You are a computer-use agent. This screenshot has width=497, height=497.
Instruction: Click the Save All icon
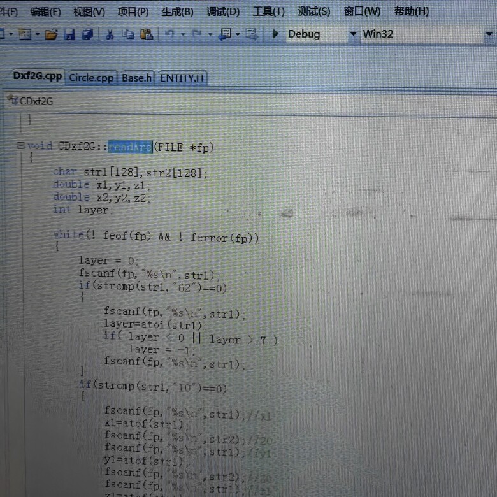tap(87, 34)
